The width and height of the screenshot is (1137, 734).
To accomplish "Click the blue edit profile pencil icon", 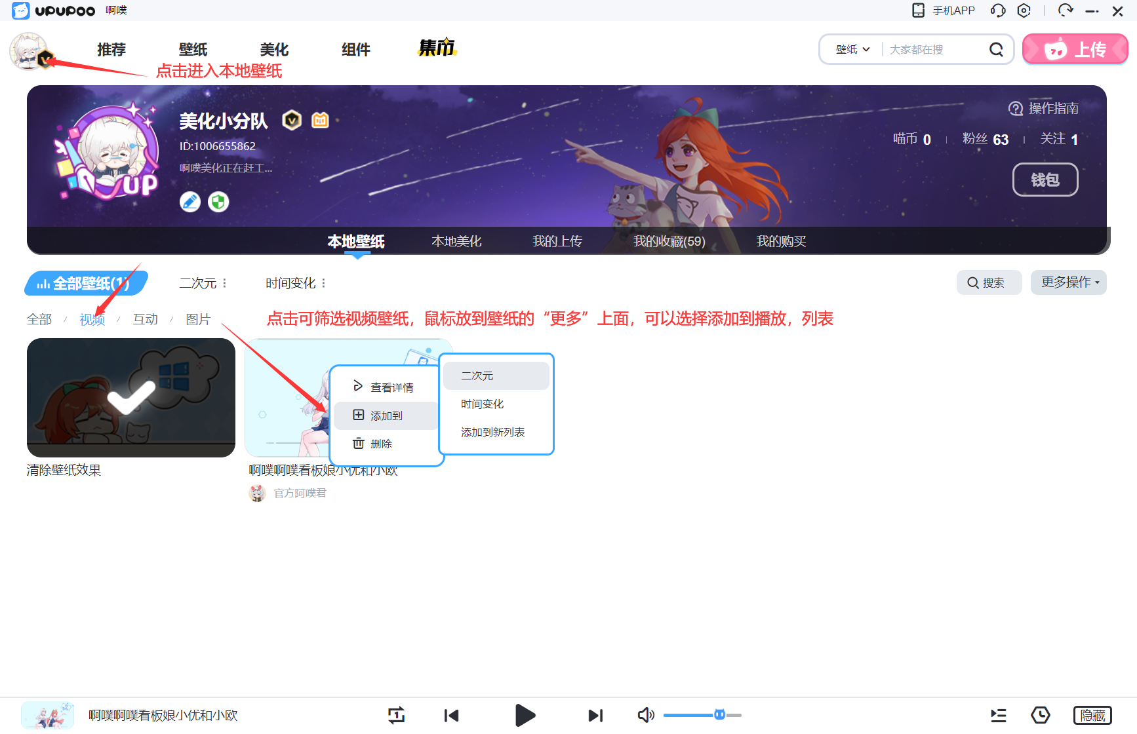I will [190, 202].
